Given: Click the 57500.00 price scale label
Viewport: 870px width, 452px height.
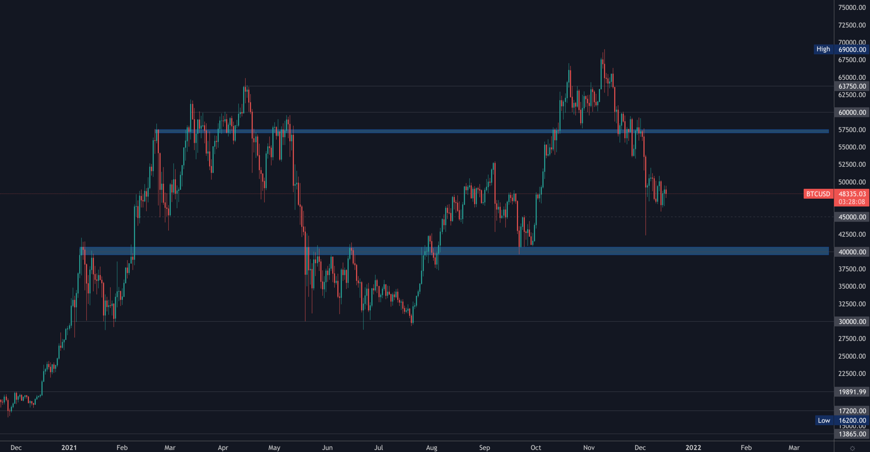Looking at the screenshot, I should click(852, 130).
